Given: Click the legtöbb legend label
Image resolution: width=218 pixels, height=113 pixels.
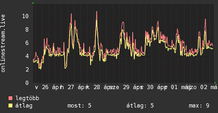Looking at the screenshot, I should click(27, 98).
